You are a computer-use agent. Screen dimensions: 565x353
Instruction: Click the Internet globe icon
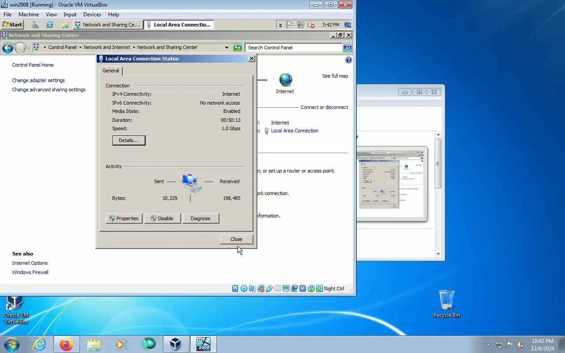pos(286,80)
